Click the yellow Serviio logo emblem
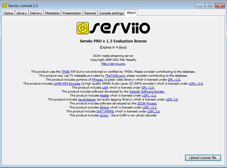This screenshot has width=227, height=168. point(83,28)
